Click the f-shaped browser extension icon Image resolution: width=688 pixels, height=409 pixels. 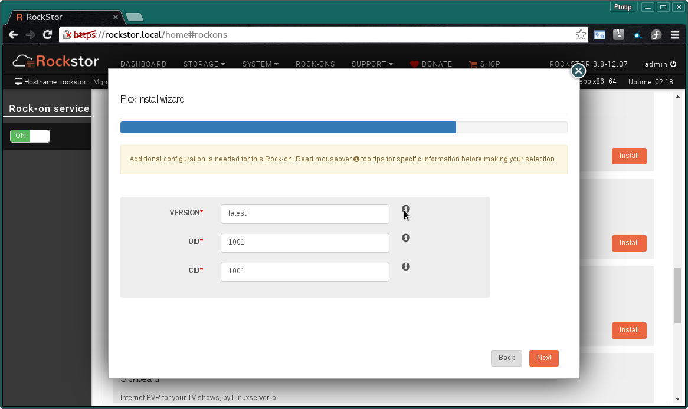[x=656, y=35]
